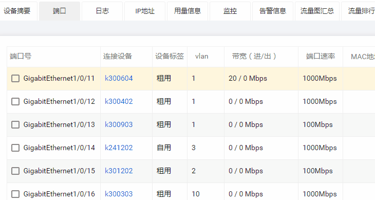
Task: Check the GigabitEthernet1/0/13 row box
Action: [15, 124]
